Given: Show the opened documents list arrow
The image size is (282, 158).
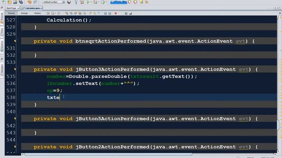Looking at the screenshot, I should tap(275, 8).
